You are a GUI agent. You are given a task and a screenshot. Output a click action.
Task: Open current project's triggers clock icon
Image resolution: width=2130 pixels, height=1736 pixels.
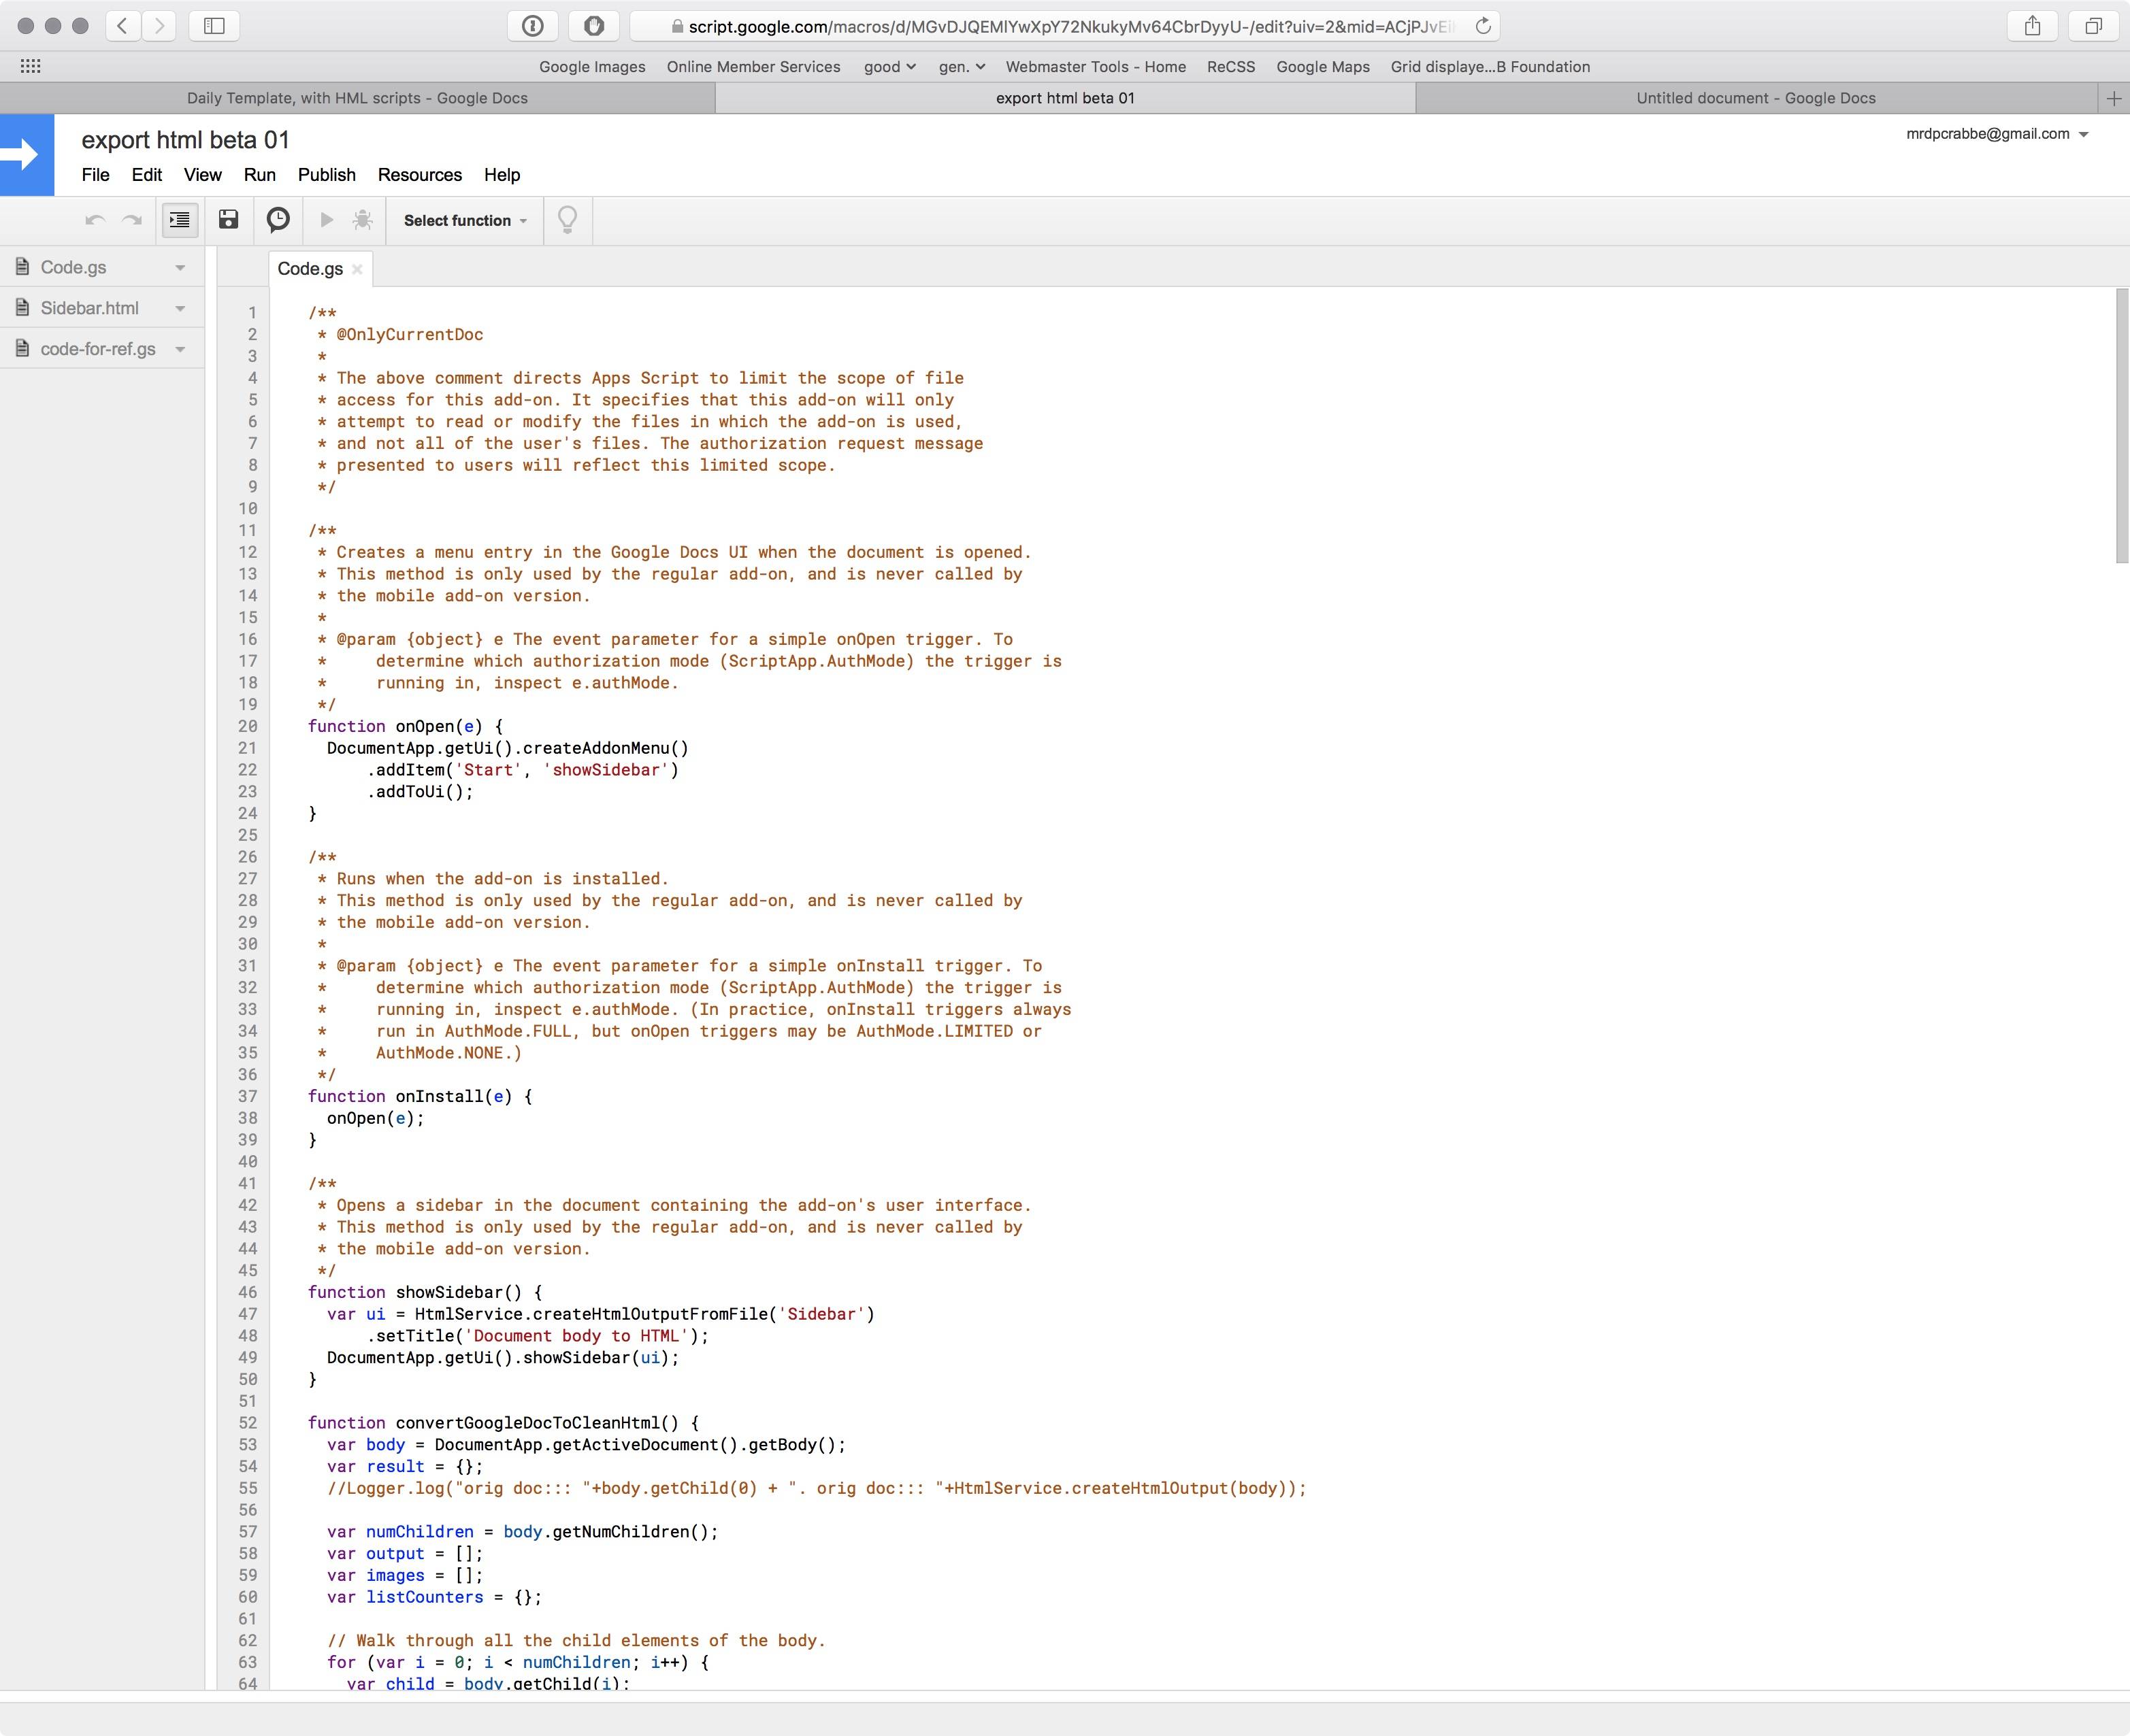tap(278, 220)
